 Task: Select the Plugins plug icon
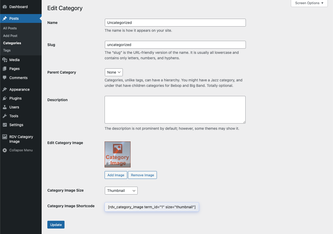(x=4, y=98)
